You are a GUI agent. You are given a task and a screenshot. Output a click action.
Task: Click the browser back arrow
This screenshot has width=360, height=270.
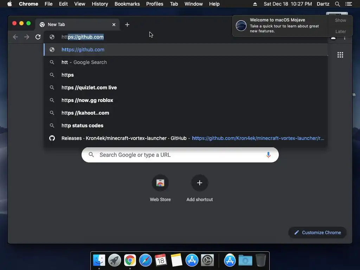(15, 37)
